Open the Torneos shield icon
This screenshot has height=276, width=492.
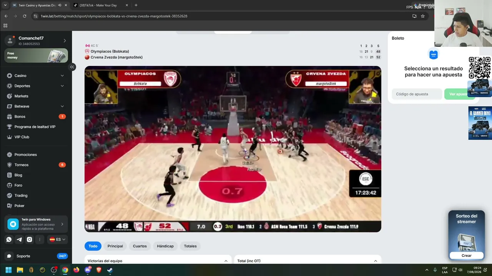(x=10, y=165)
